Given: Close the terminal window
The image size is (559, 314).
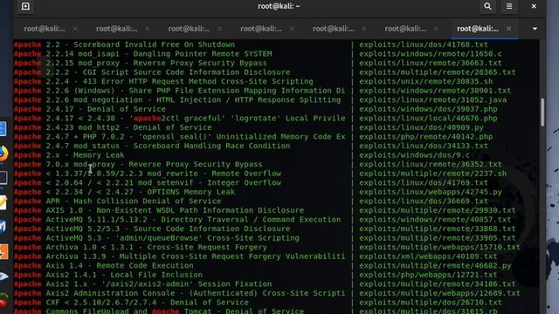Looking at the screenshot, I should tap(534, 6).
